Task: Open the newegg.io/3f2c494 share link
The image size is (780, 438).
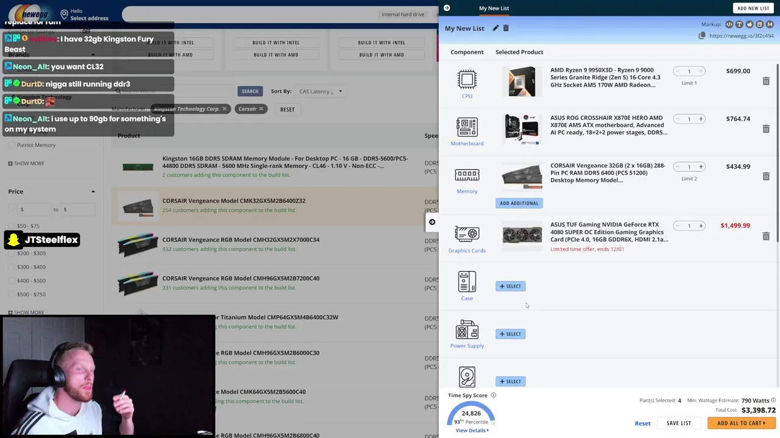Action: point(741,36)
